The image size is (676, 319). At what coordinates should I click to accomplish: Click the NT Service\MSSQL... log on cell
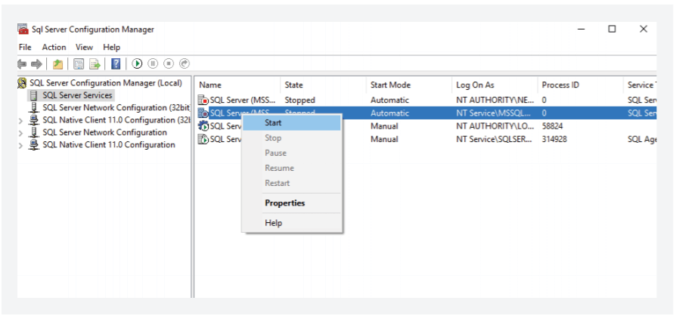(494, 113)
